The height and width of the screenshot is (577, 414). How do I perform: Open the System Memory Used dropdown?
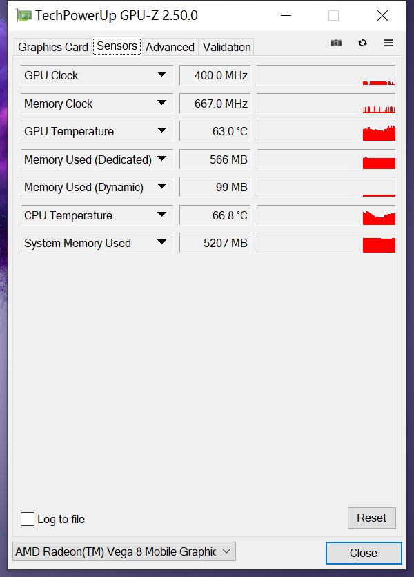coord(163,242)
